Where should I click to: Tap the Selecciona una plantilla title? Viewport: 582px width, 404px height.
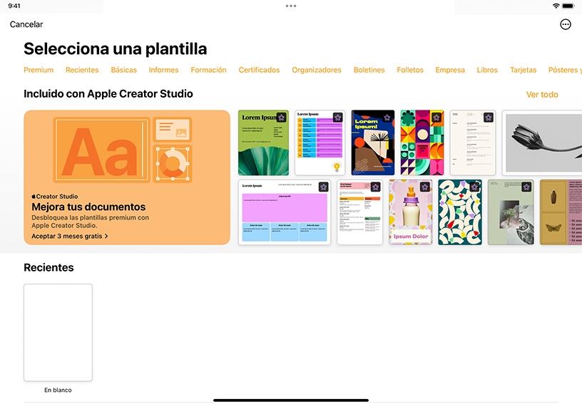pos(116,49)
